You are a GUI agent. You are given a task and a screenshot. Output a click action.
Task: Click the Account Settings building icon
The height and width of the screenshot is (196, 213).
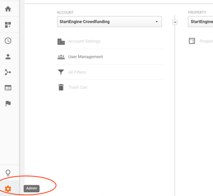click(x=61, y=42)
